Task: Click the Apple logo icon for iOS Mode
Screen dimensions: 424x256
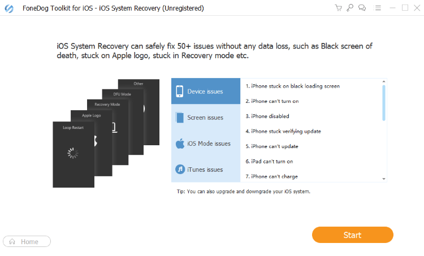Action: click(x=180, y=144)
